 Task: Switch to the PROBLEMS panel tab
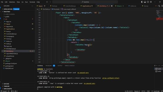[x=49, y=66]
